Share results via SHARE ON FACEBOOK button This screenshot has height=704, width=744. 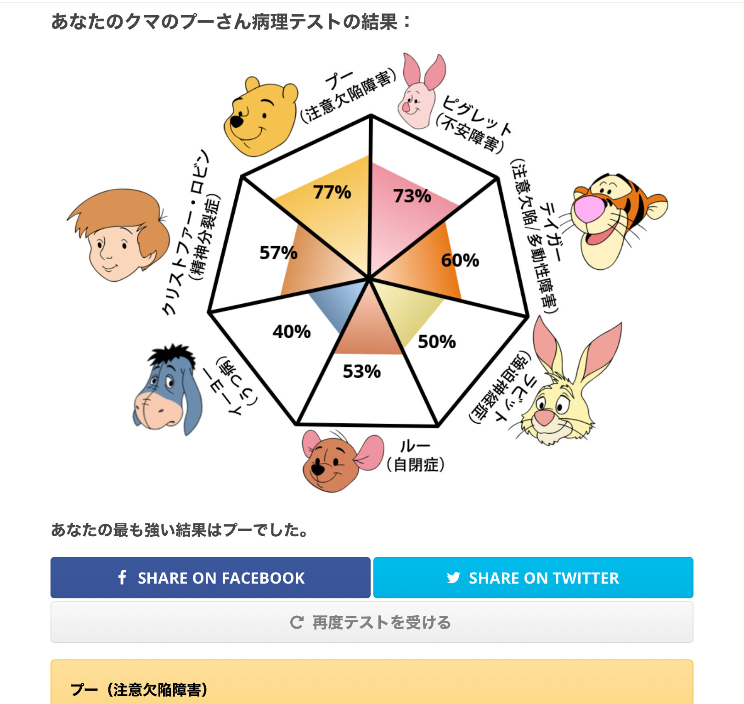pos(210,578)
